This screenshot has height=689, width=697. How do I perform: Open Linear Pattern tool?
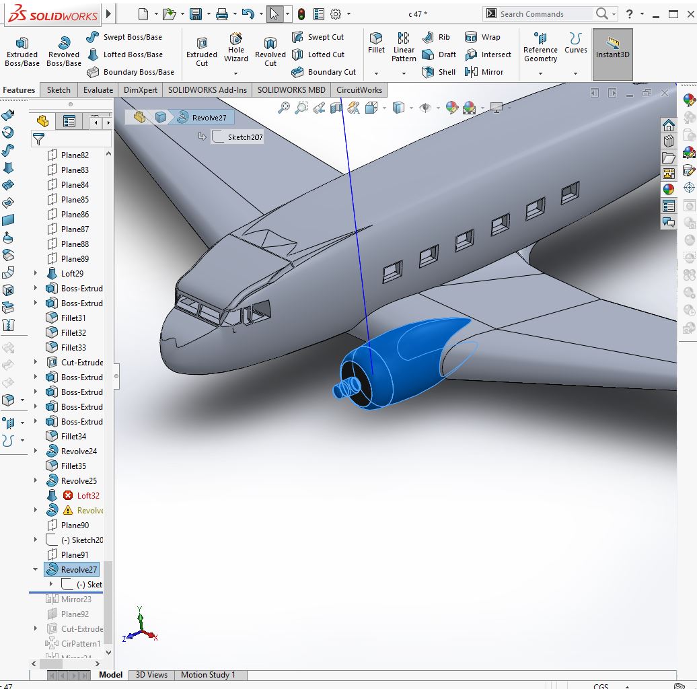tap(404, 48)
